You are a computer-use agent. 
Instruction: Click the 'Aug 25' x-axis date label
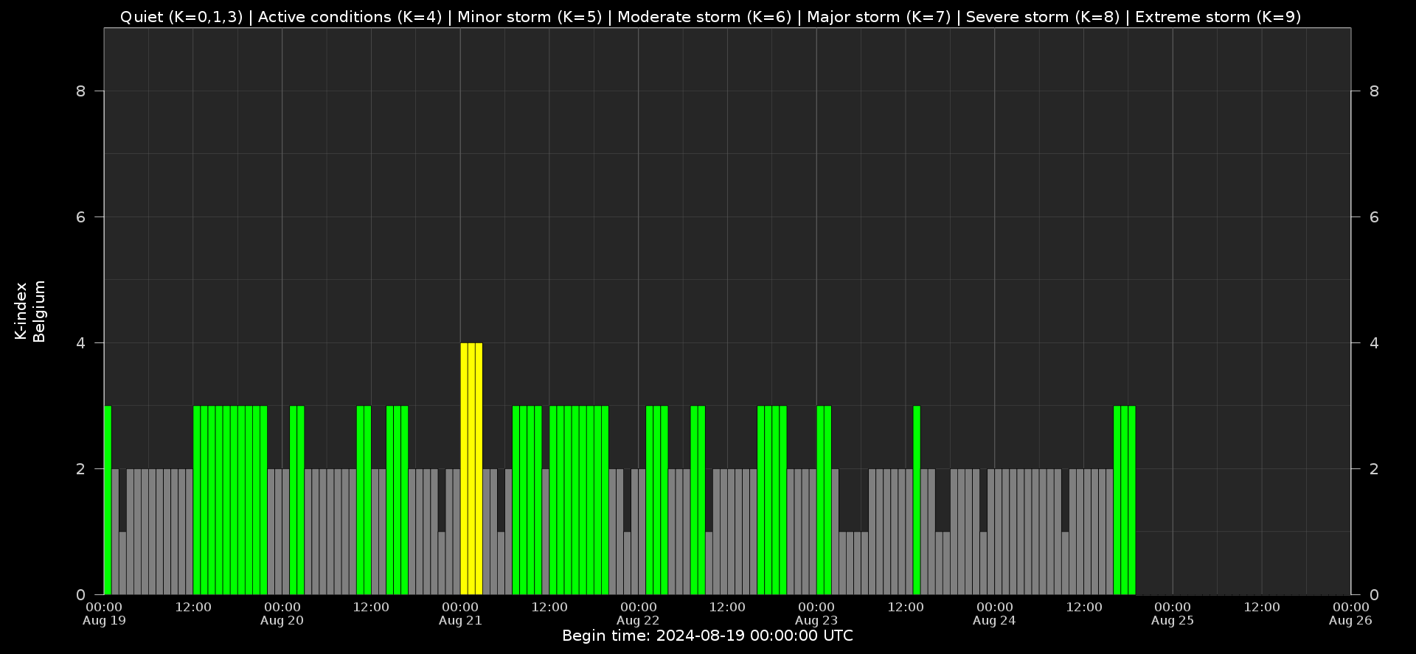point(1173,621)
